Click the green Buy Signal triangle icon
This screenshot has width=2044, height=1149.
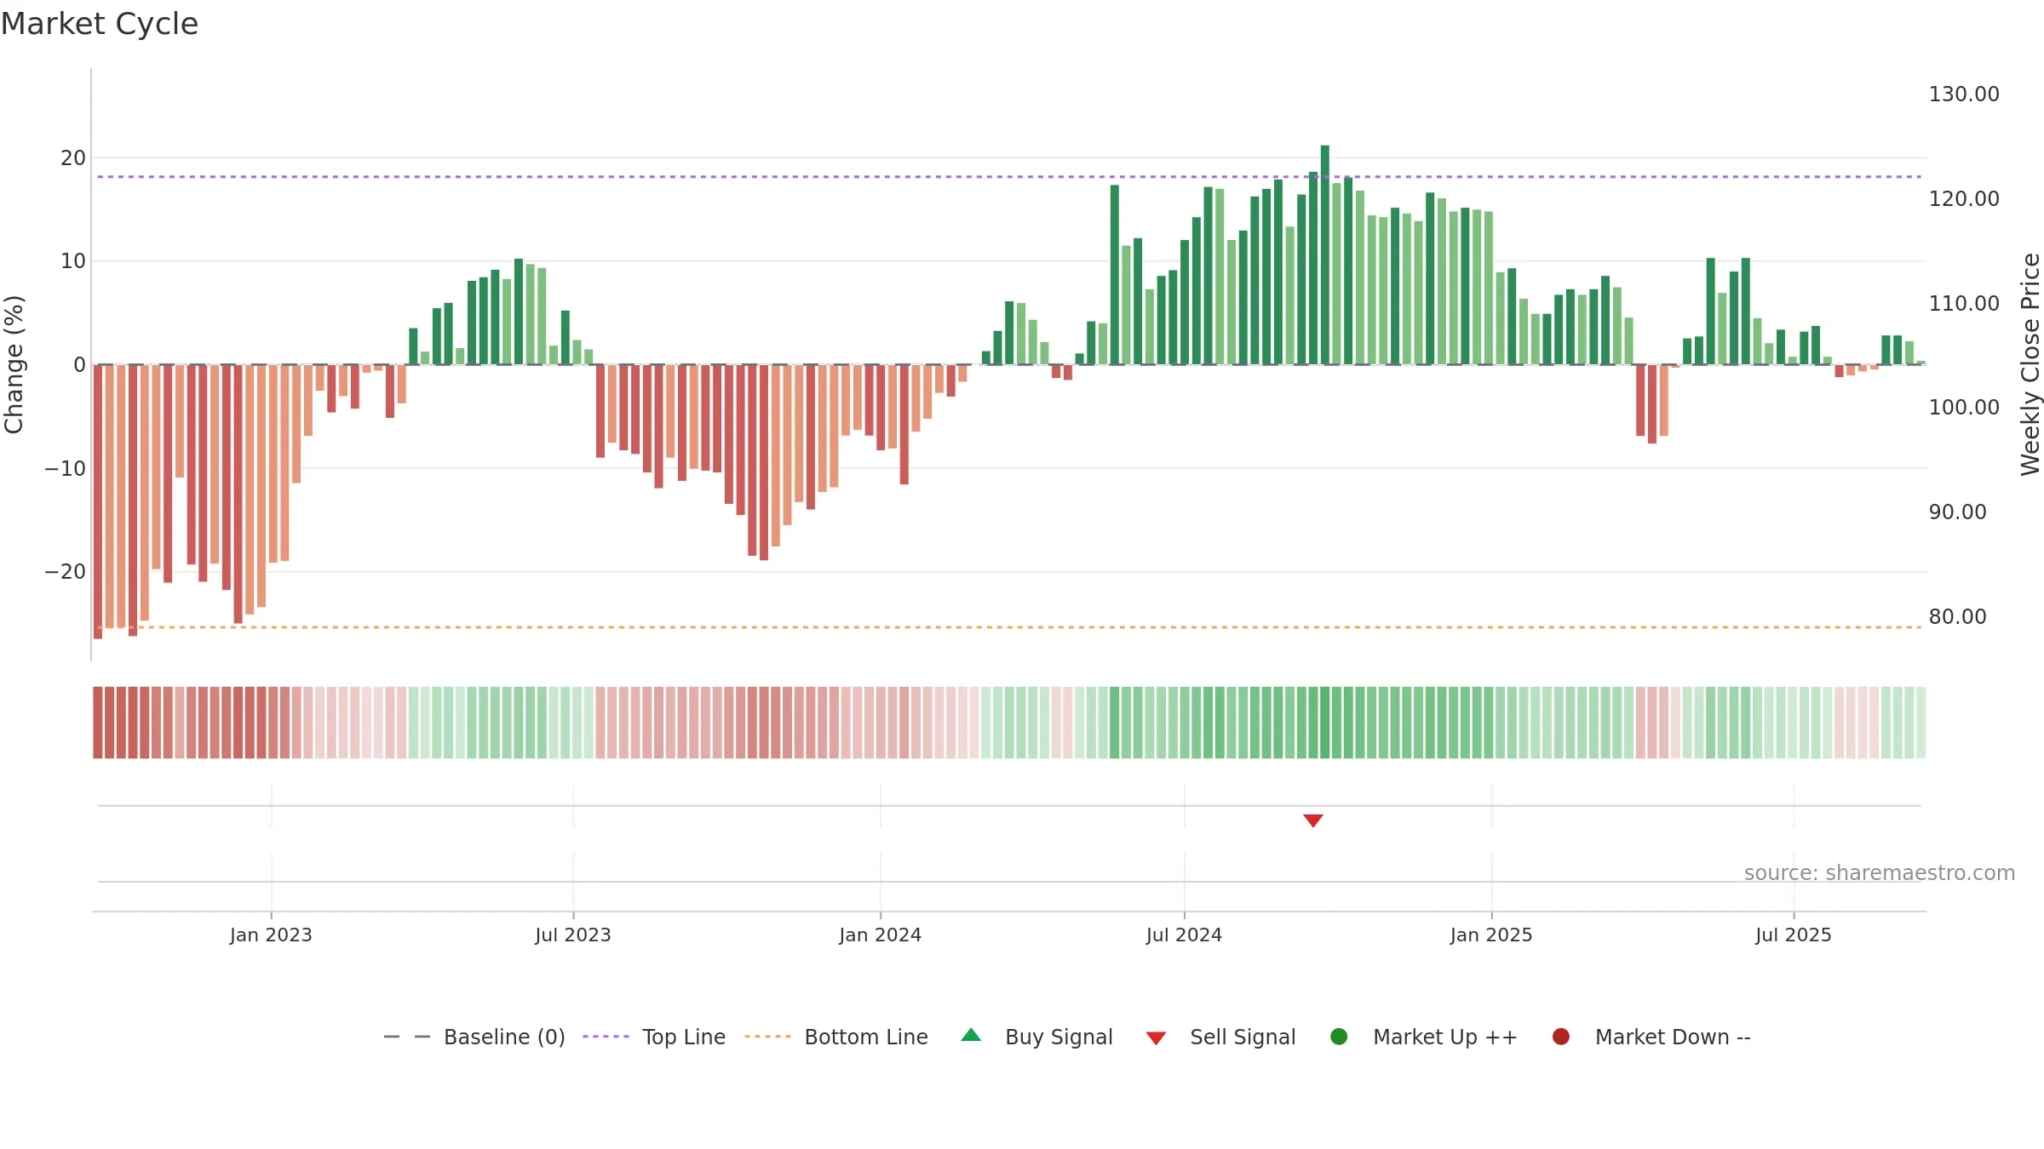971,1036
